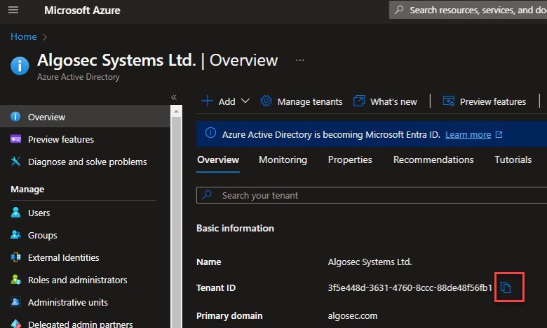Screen dimensions: 547x328
Task: Click the Tenant ID value text
Action: (x=410, y=287)
